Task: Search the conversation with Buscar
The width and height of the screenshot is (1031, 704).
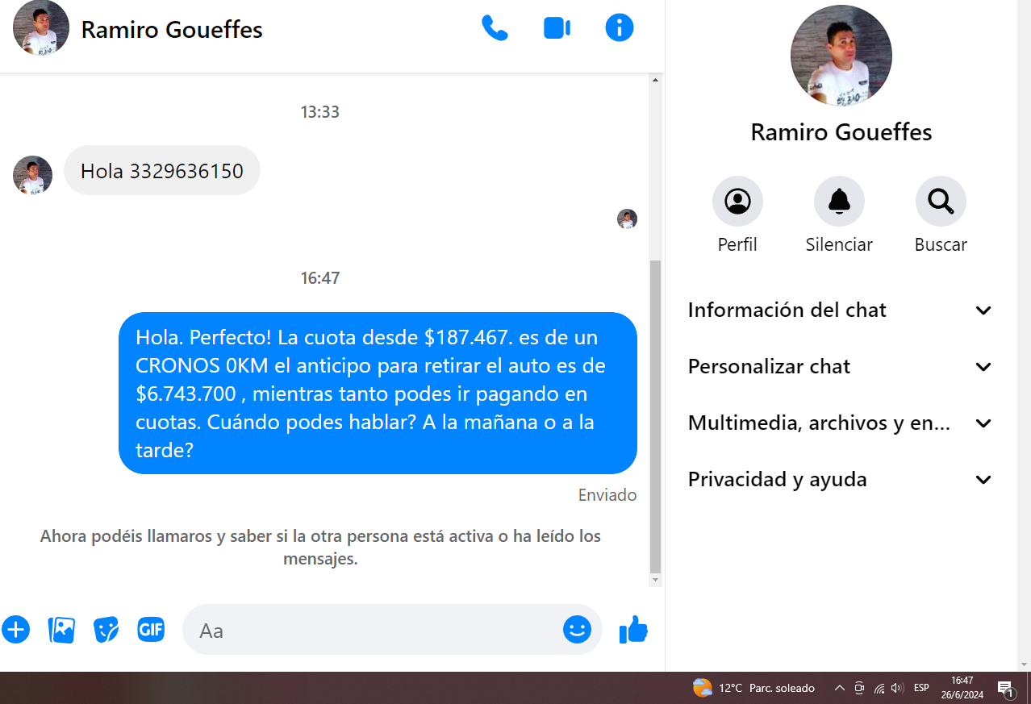Action: pyautogui.click(x=941, y=202)
